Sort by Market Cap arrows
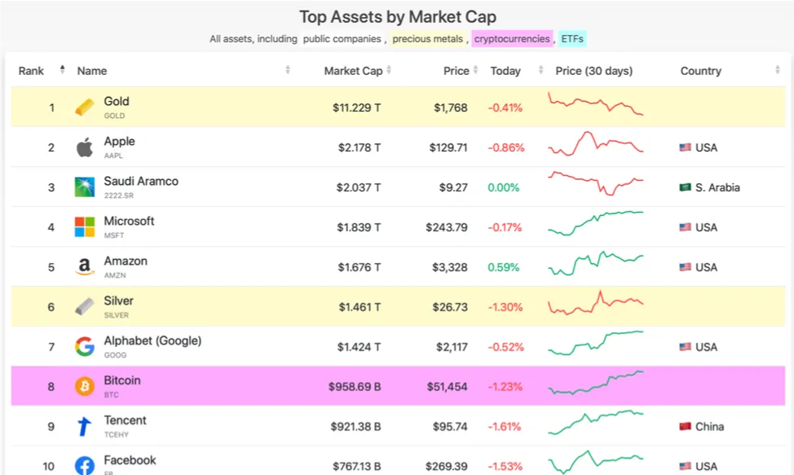This screenshot has height=475, width=794. click(x=389, y=70)
